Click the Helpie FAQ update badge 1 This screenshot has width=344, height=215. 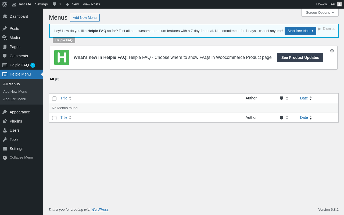(33, 65)
